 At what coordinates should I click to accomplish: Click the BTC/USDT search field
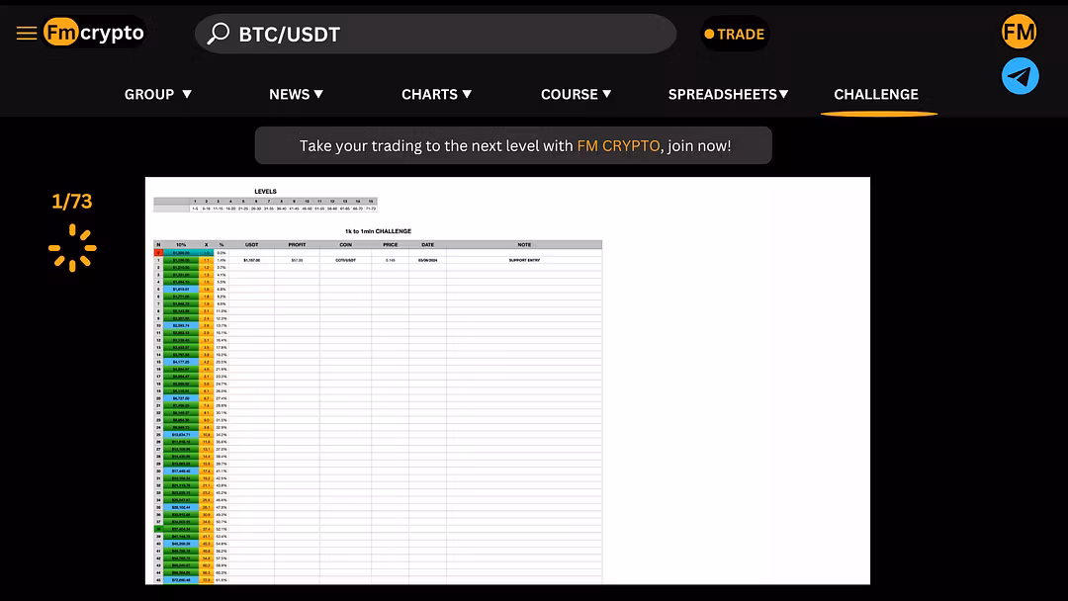pos(445,35)
